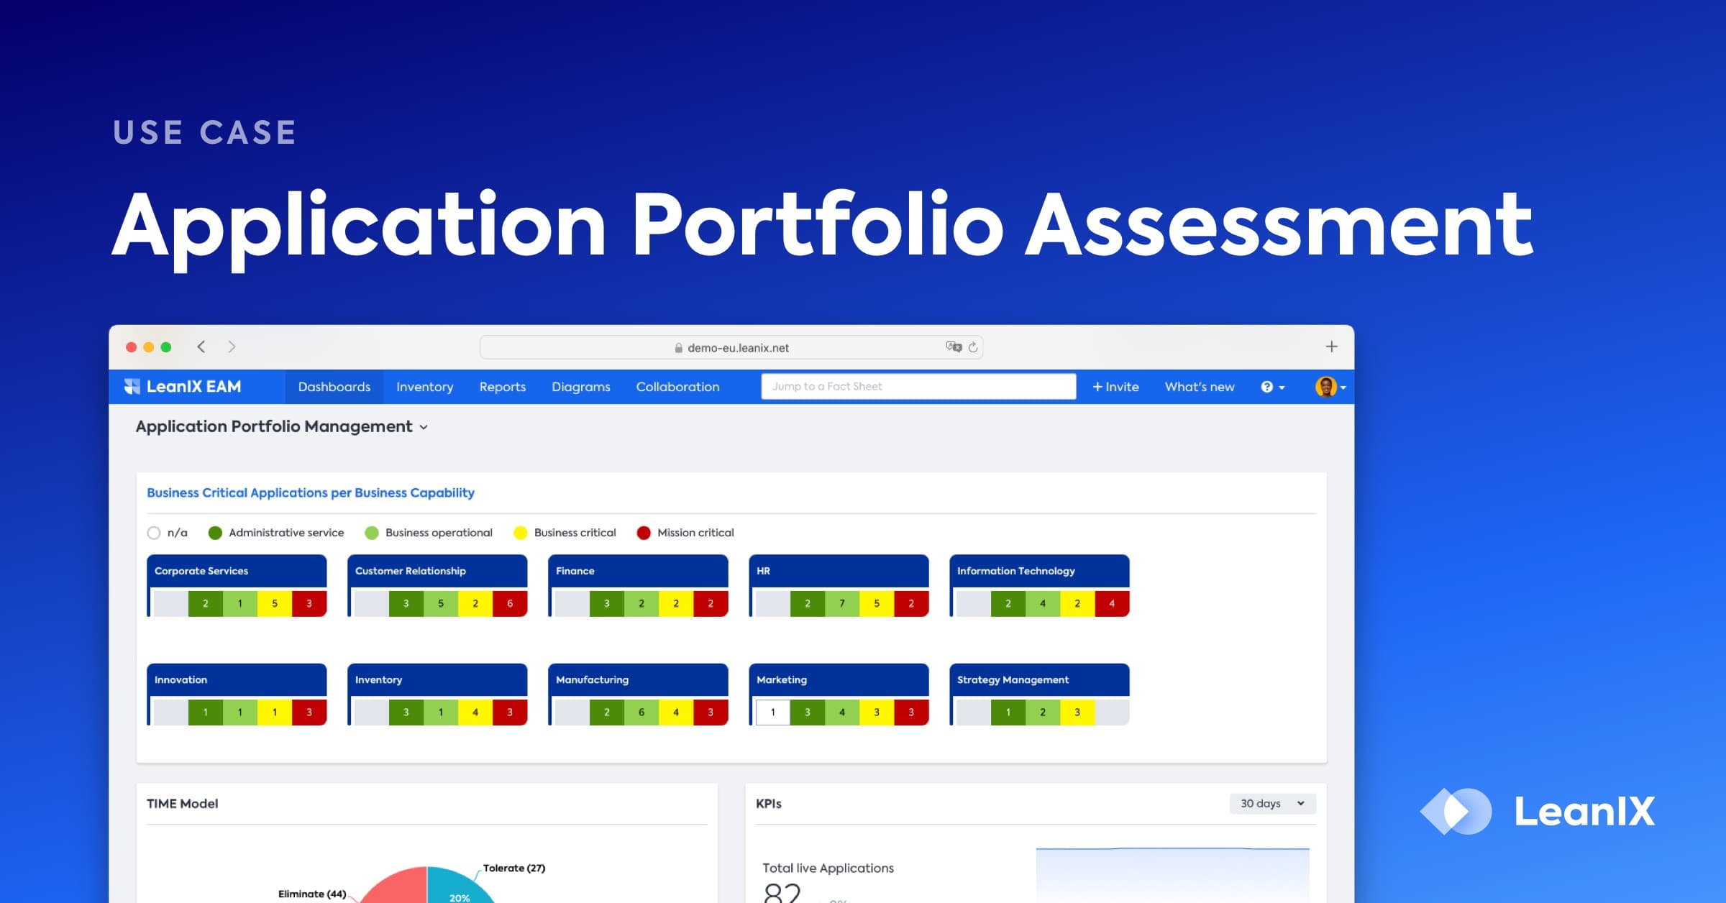
Task: Click inside the Jump to a Fact Sheet field
Action: tap(917, 386)
